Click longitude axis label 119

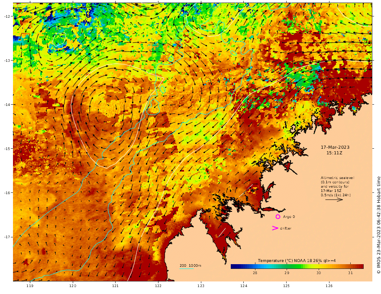pyautogui.click(x=30, y=286)
